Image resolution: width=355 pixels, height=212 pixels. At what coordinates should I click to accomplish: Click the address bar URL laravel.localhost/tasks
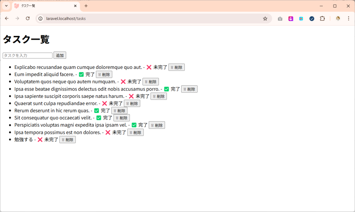coord(66,19)
